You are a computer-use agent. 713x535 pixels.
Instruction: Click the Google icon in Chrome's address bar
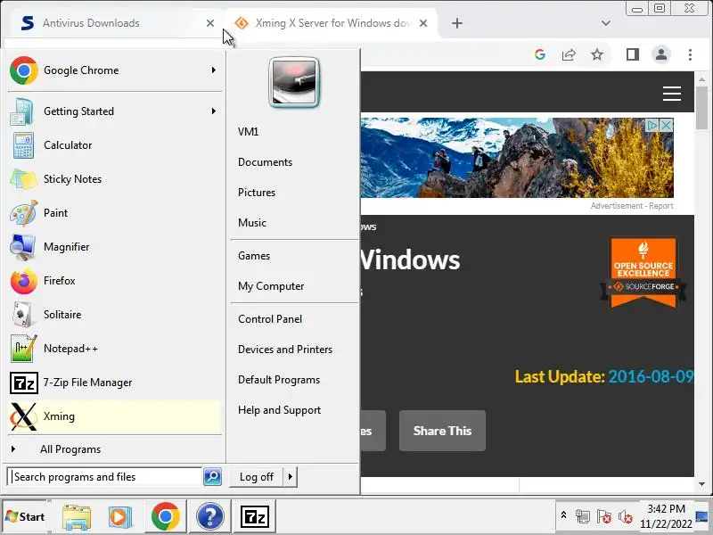point(540,55)
